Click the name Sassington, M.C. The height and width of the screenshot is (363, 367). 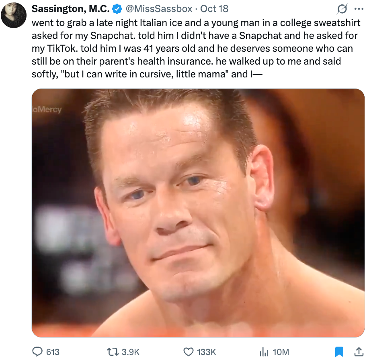[70, 8]
